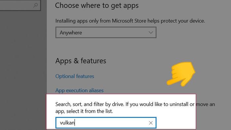Focus the app list search field containing vulkan

[106, 123]
